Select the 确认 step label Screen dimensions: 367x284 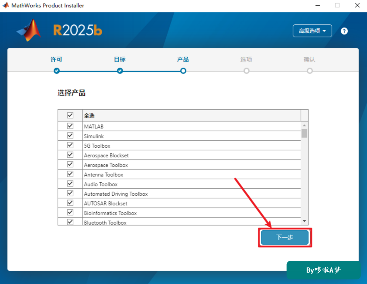(x=309, y=59)
